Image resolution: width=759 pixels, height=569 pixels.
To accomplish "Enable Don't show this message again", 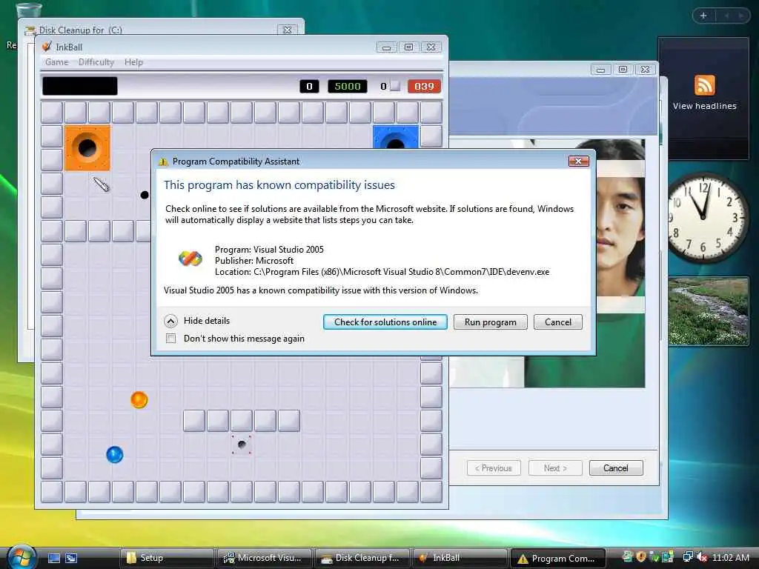I will click(171, 338).
